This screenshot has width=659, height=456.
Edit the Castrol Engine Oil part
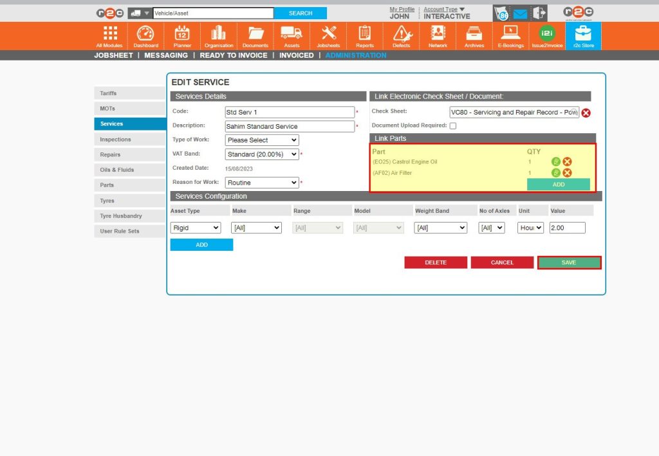point(555,161)
